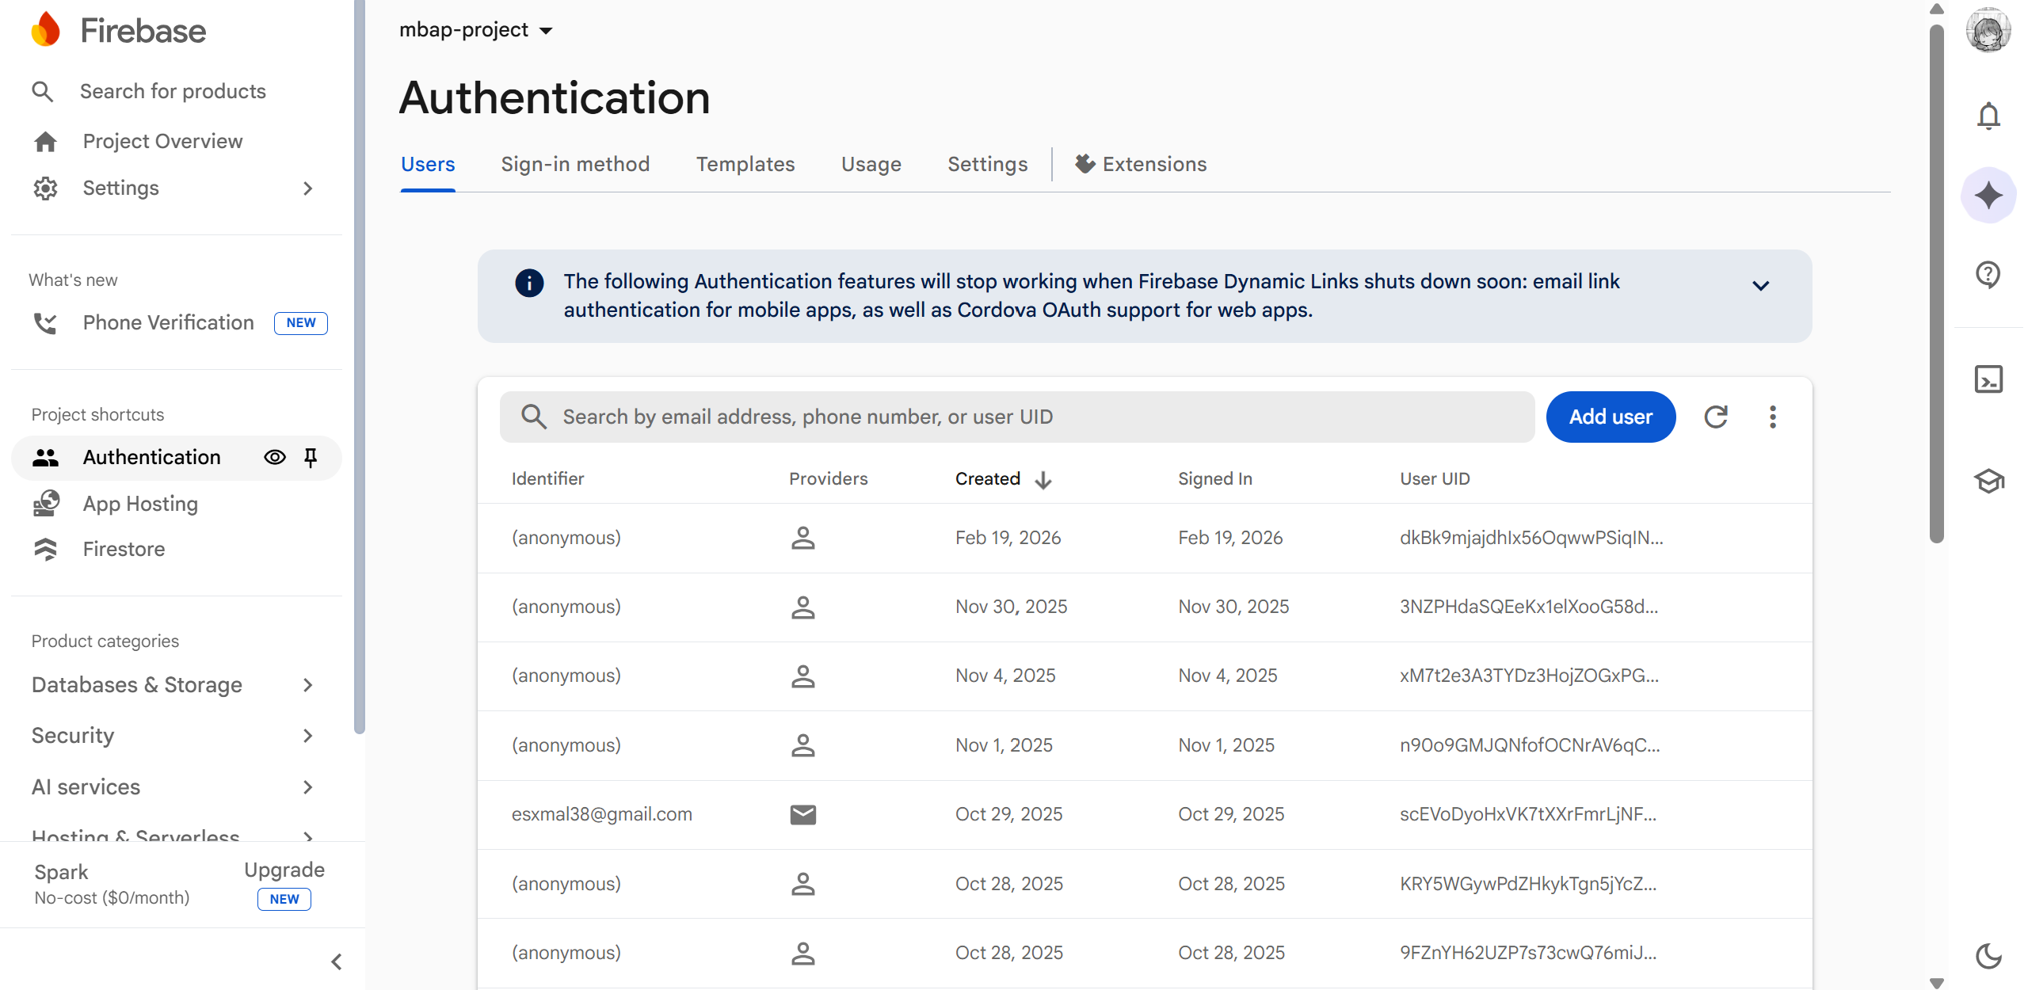
Task: Expand the Dynamic Links warning banner chevron
Action: [1760, 286]
